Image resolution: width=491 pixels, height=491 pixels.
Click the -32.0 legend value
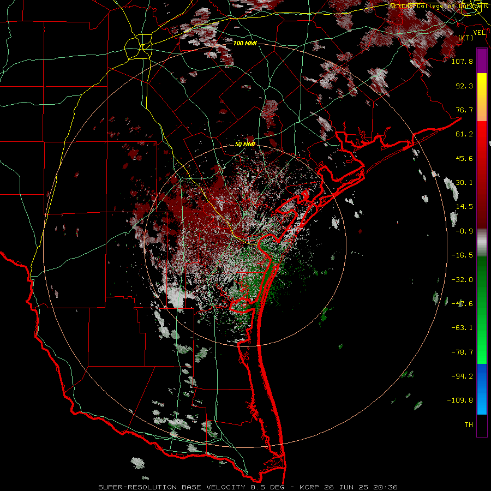pyautogui.click(x=462, y=280)
